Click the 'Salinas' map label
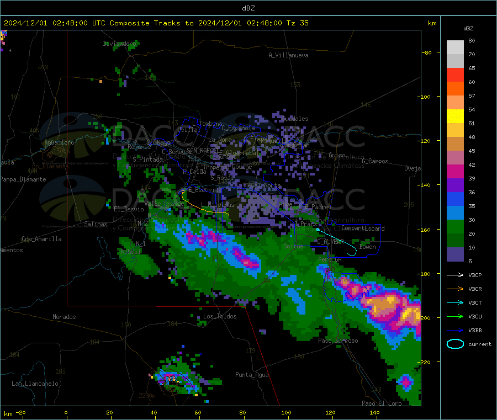Screen dimensions: 497x420 click(x=96, y=224)
